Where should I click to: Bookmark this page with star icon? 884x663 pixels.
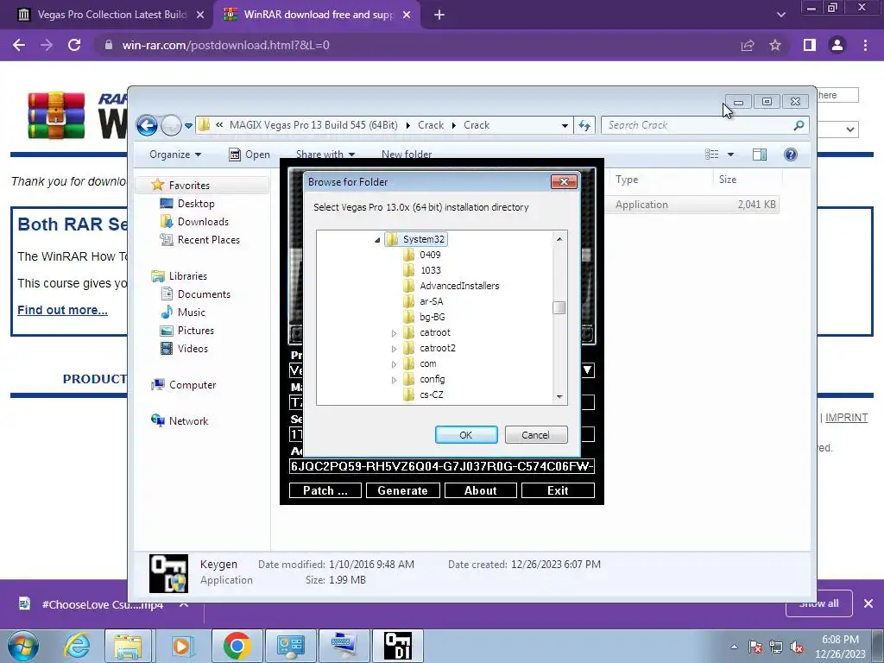[775, 45]
